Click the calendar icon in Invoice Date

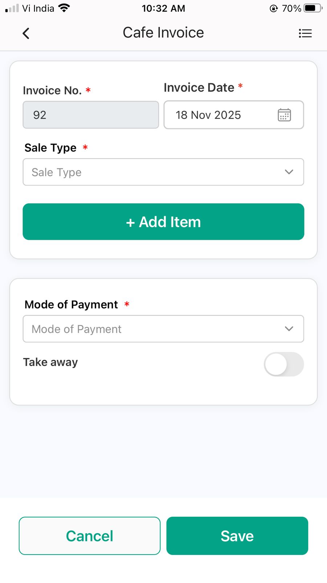pos(284,115)
